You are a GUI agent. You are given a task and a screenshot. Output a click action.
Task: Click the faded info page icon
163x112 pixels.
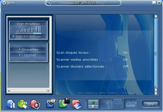(118, 102)
